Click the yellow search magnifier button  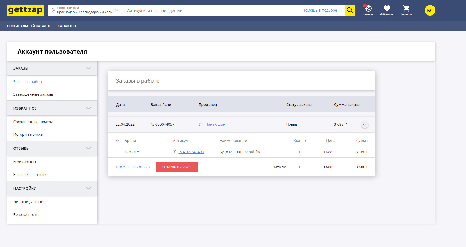pyautogui.click(x=350, y=10)
